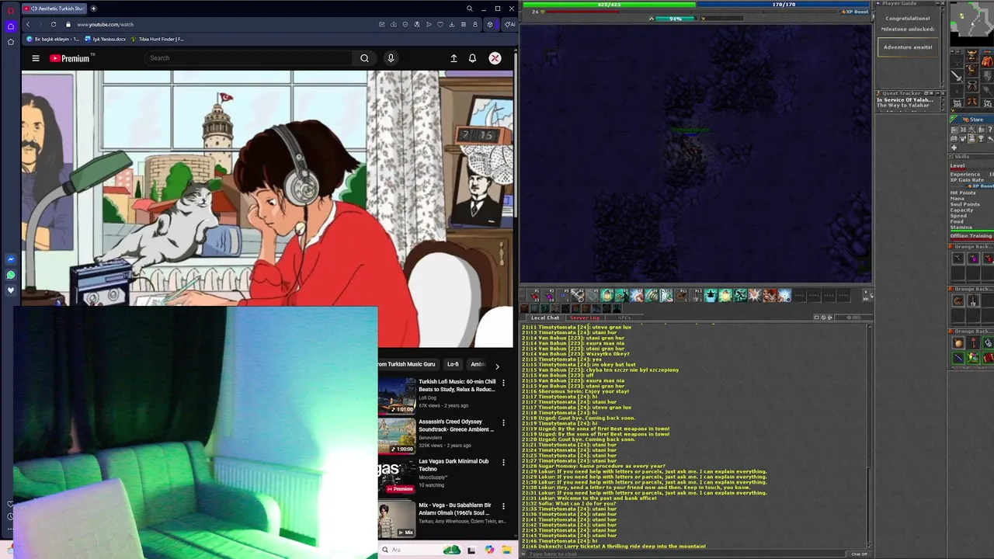
Task: Open the YouTube account avatar menu
Action: coord(495,58)
